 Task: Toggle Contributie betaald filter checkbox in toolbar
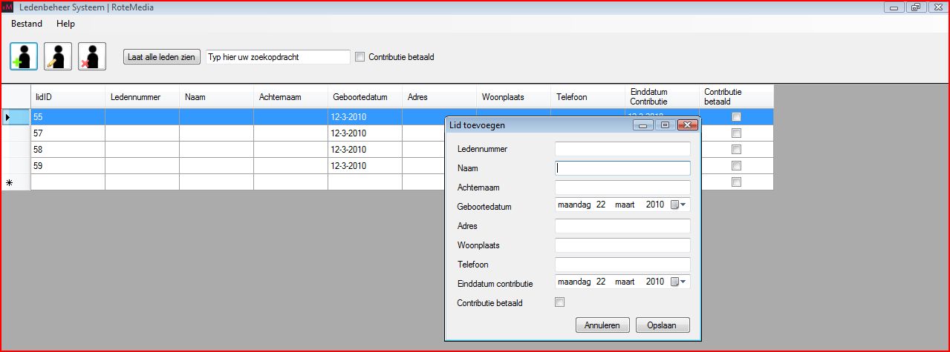click(360, 57)
